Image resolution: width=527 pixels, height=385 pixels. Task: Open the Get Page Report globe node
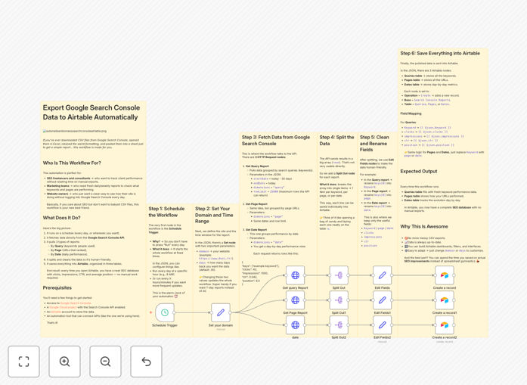coord(295,300)
